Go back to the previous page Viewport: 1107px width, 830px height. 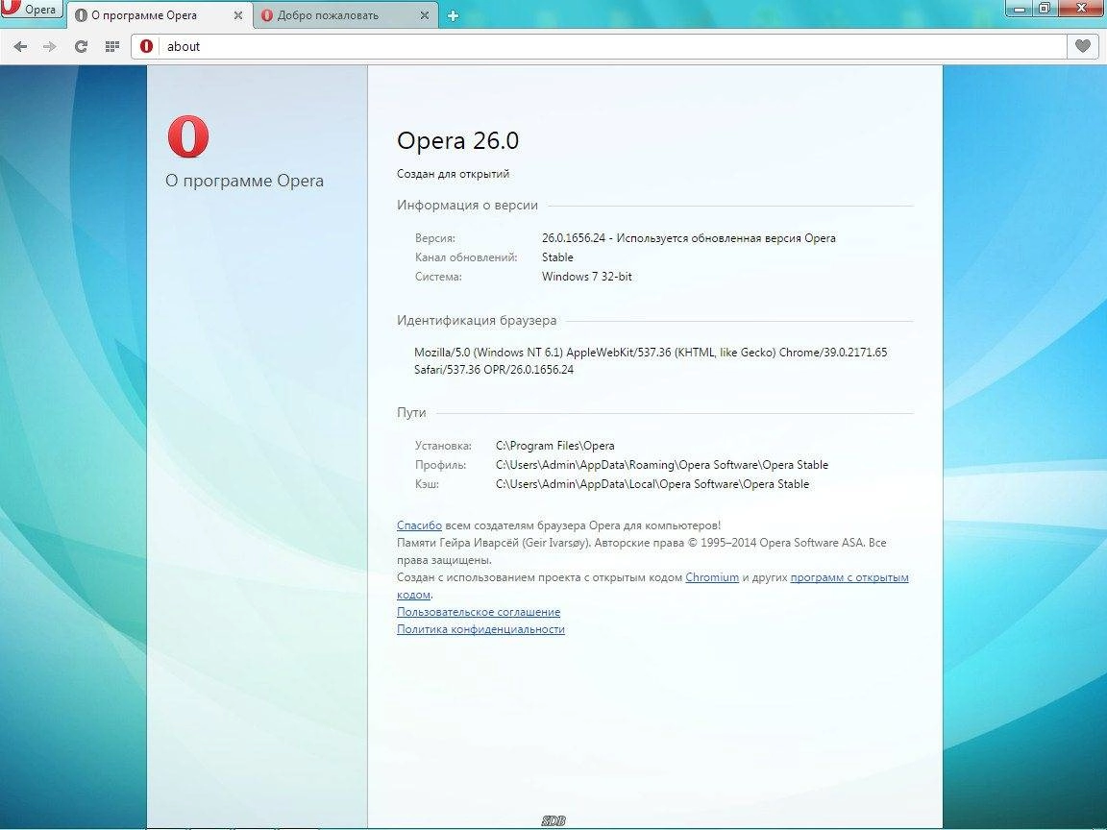pyautogui.click(x=20, y=46)
